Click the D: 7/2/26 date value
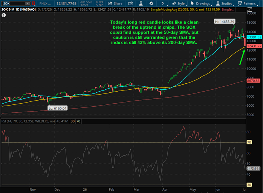Viewport: 263px width, 193px height. point(44,9)
